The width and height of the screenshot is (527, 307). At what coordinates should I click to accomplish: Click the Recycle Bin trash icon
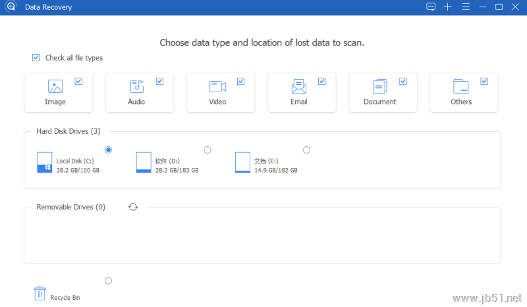40,293
